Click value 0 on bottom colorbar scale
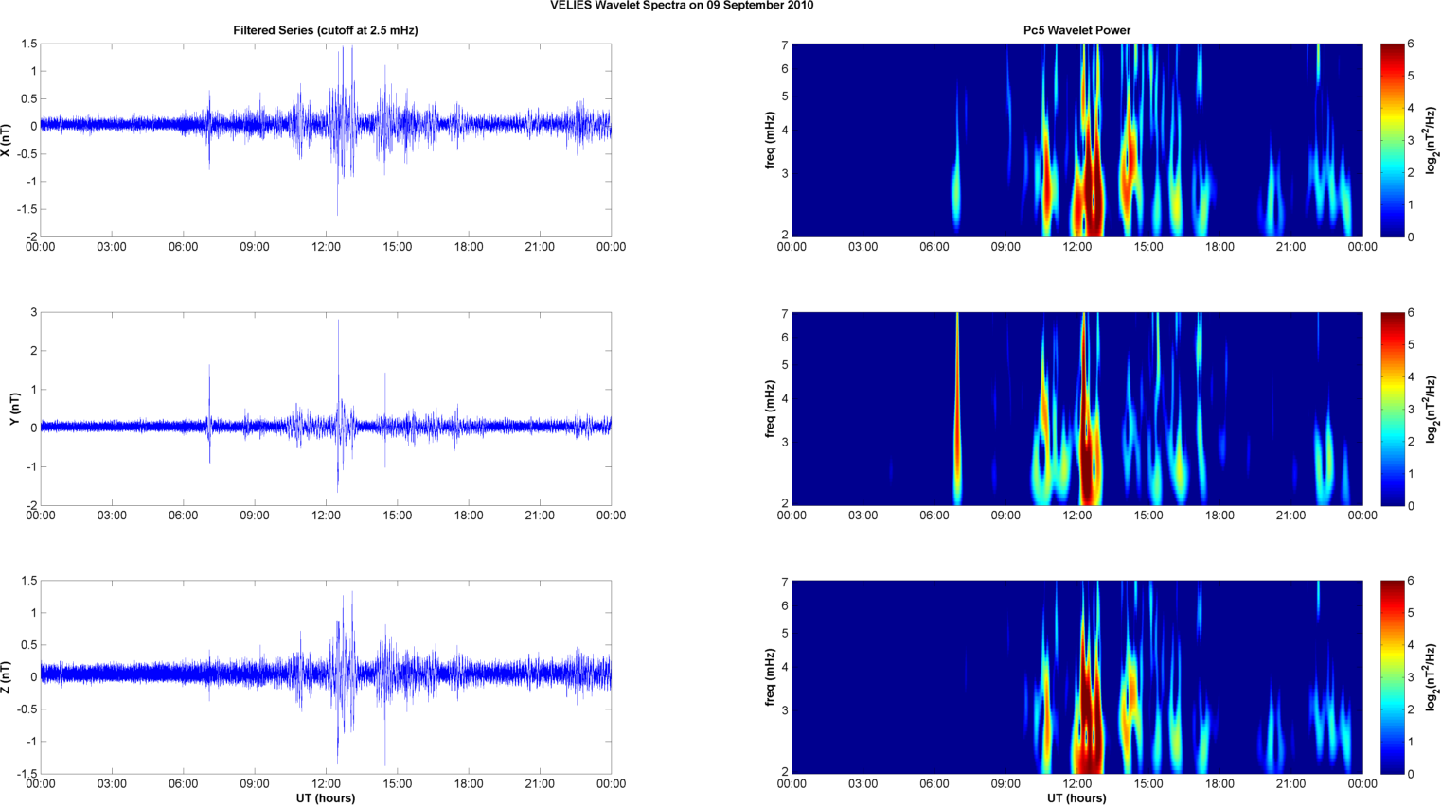Viewport: 1441px width, 805px height. pyautogui.click(x=1411, y=774)
